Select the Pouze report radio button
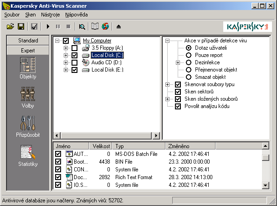The image size is (277, 206). 189,55
